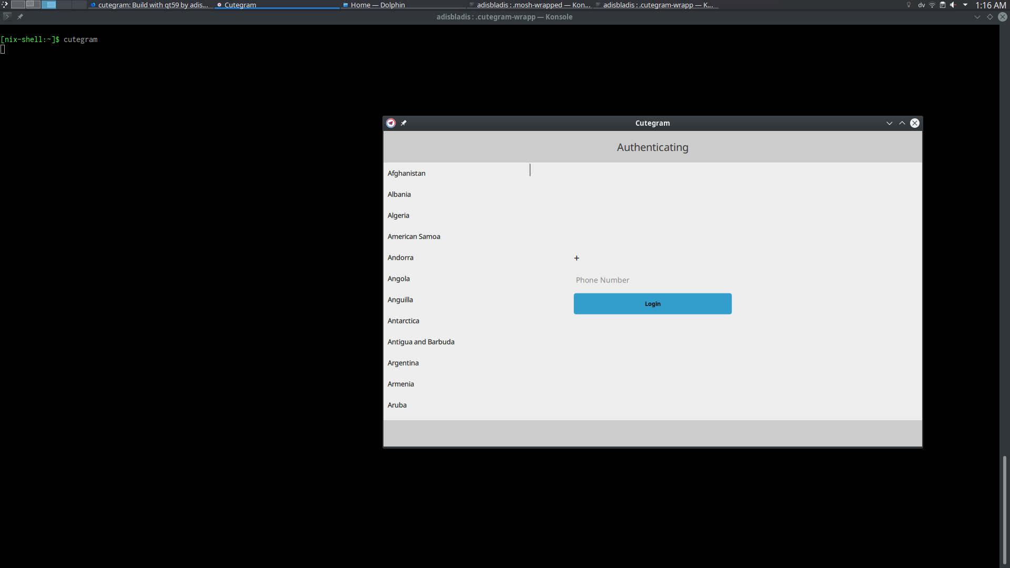Click the muted volume tray icon
This screenshot has width=1010, height=568.
[953, 5]
